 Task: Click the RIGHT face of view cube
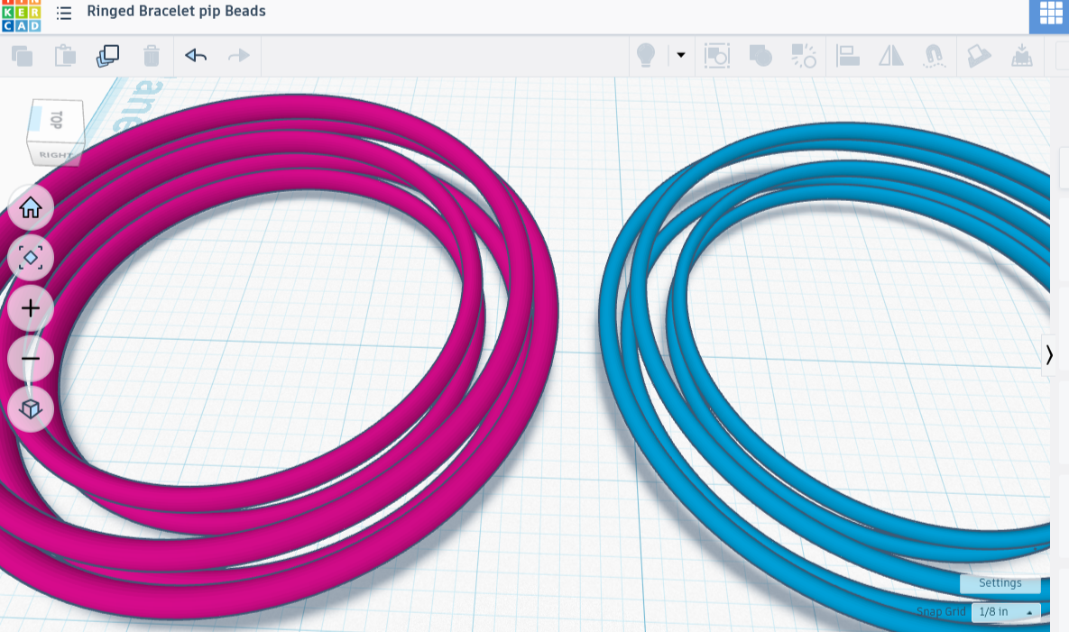54,154
